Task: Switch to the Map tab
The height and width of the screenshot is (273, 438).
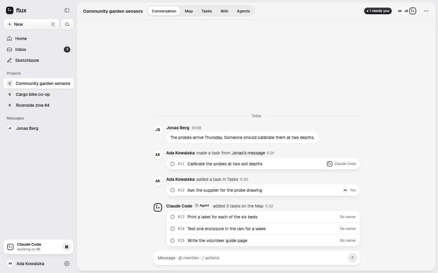Action: click(189, 11)
